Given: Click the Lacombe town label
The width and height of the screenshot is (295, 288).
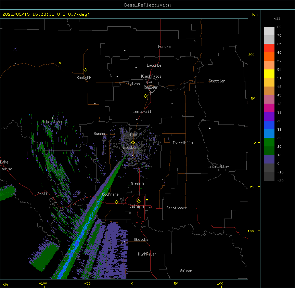Looking at the screenshot, I should coord(154,65).
